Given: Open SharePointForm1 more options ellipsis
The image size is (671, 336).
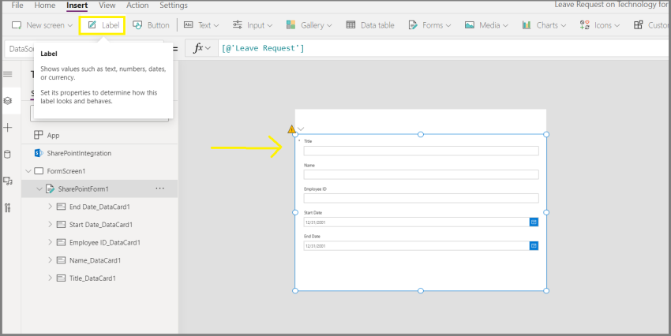Looking at the screenshot, I should point(159,189).
